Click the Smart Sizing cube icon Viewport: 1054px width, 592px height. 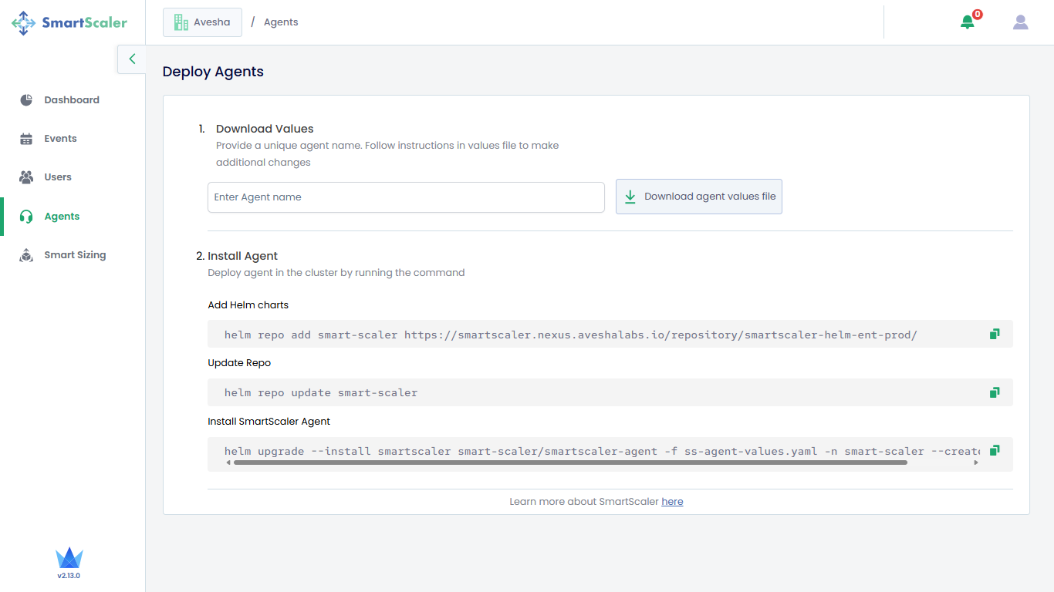[x=26, y=255]
